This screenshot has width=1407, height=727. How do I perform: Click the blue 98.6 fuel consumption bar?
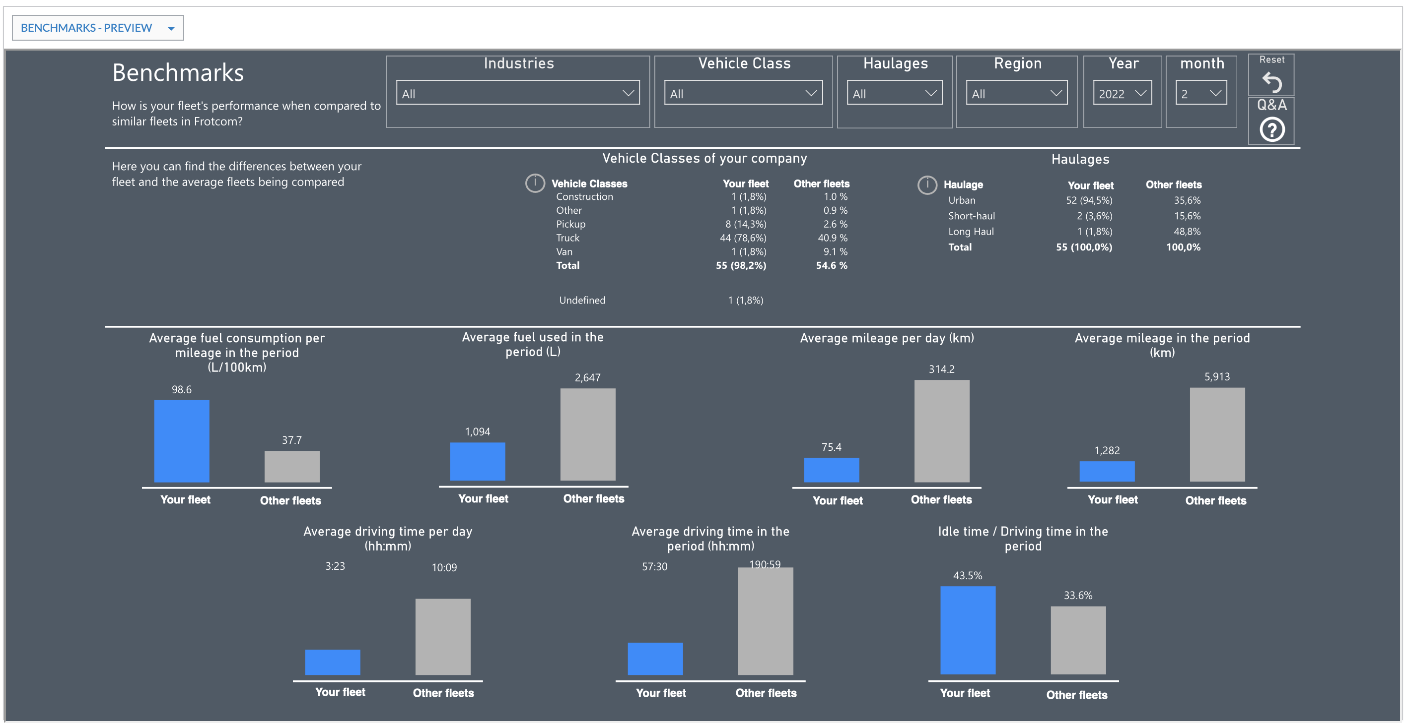[181, 441]
